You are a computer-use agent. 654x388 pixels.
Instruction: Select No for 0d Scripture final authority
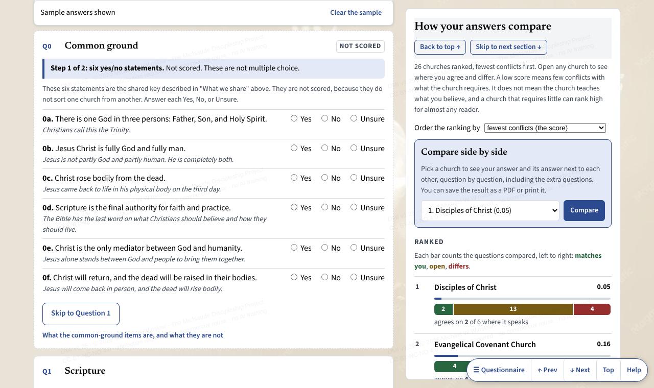click(324, 207)
